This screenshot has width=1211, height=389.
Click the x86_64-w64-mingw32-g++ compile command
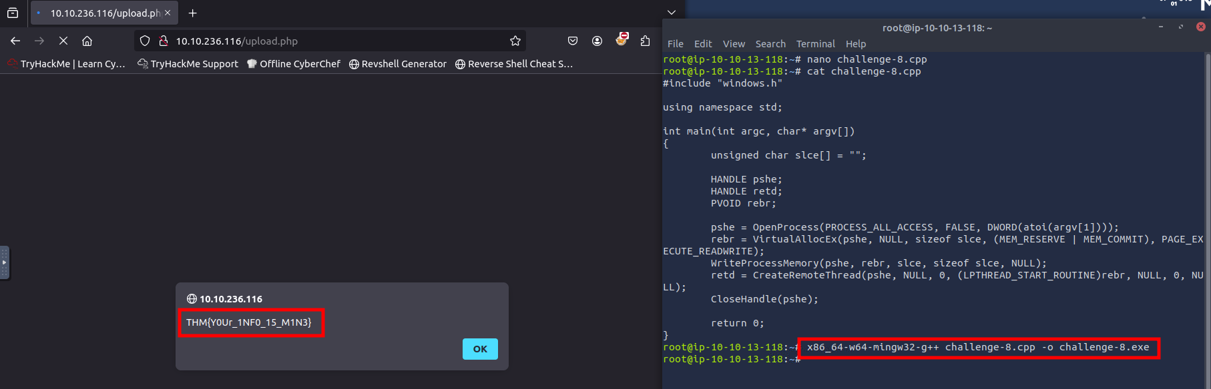(978, 347)
